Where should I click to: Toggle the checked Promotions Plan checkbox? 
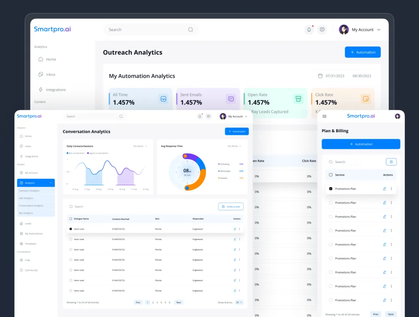tap(330, 189)
